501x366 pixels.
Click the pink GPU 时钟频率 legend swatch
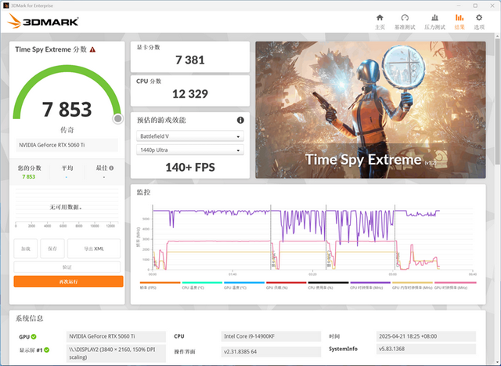point(456,282)
